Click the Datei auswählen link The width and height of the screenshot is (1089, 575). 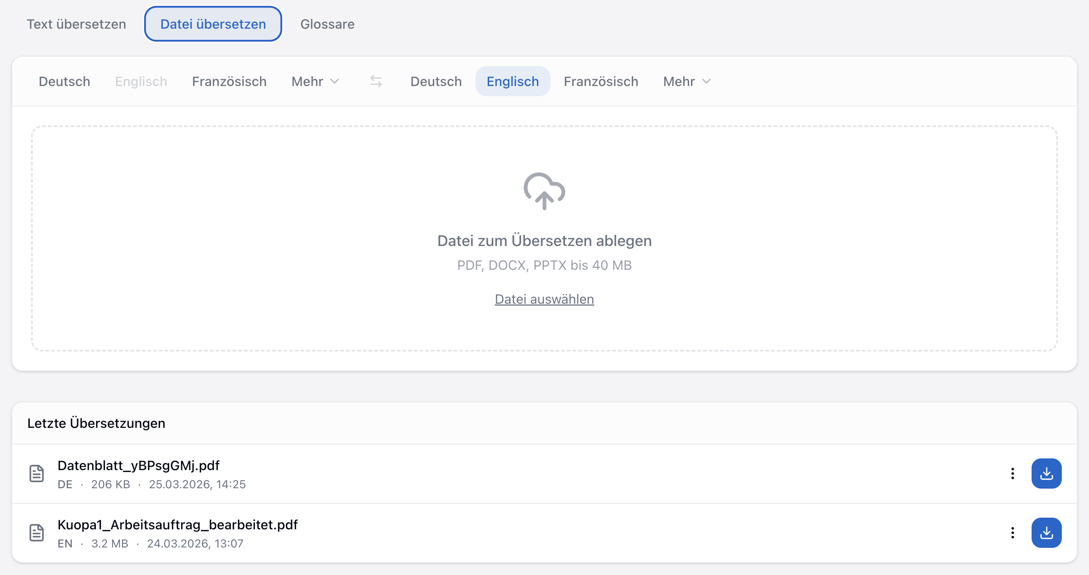tap(544, 299)
